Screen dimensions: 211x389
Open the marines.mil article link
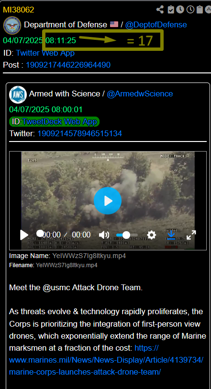coord(106,360)
